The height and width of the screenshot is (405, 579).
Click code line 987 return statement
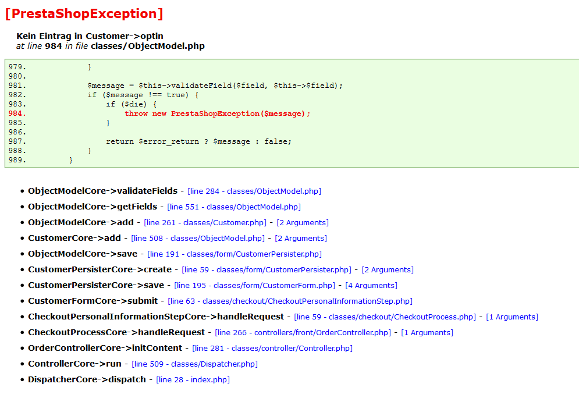point(198,141)
